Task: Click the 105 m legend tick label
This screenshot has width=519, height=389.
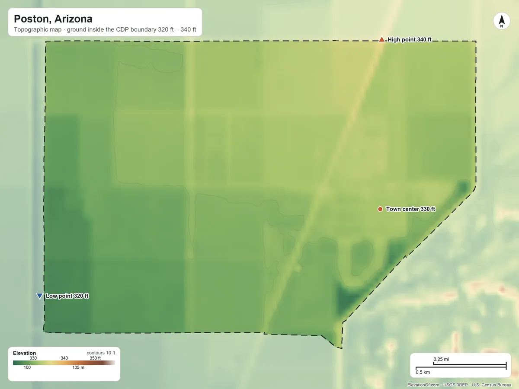Action: pos(78,367)
